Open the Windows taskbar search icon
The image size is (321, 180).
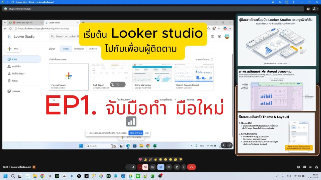pos(13,176)
